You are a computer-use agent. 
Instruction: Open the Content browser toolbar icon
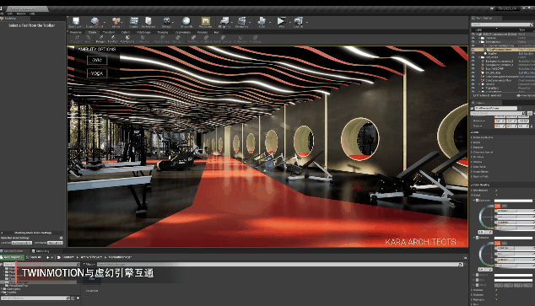(x=133, y=21)
